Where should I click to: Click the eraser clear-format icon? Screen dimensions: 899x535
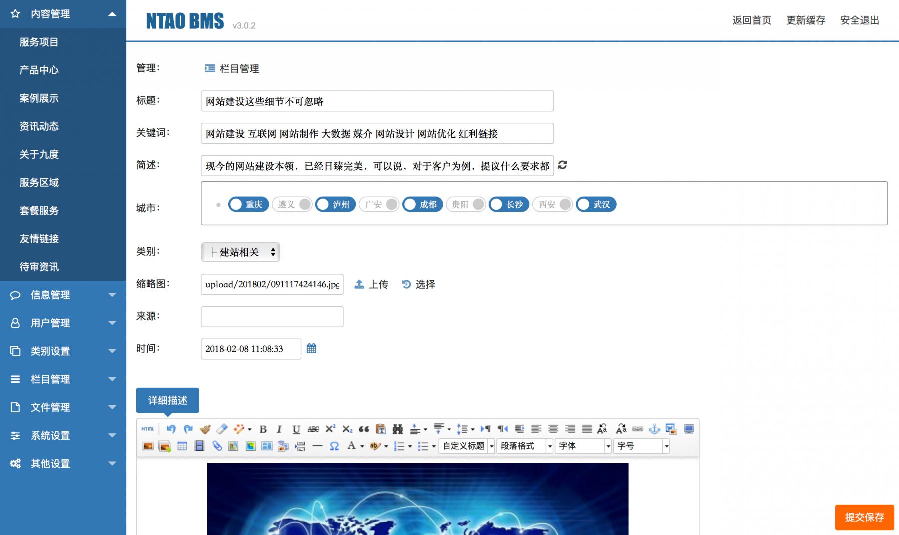[222, 429]
